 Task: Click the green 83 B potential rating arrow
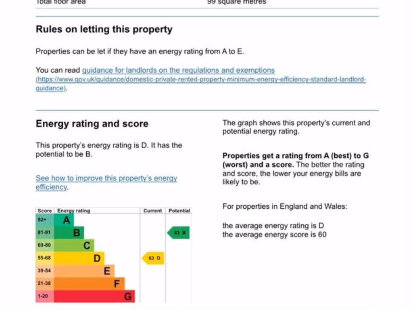[179, 233]
